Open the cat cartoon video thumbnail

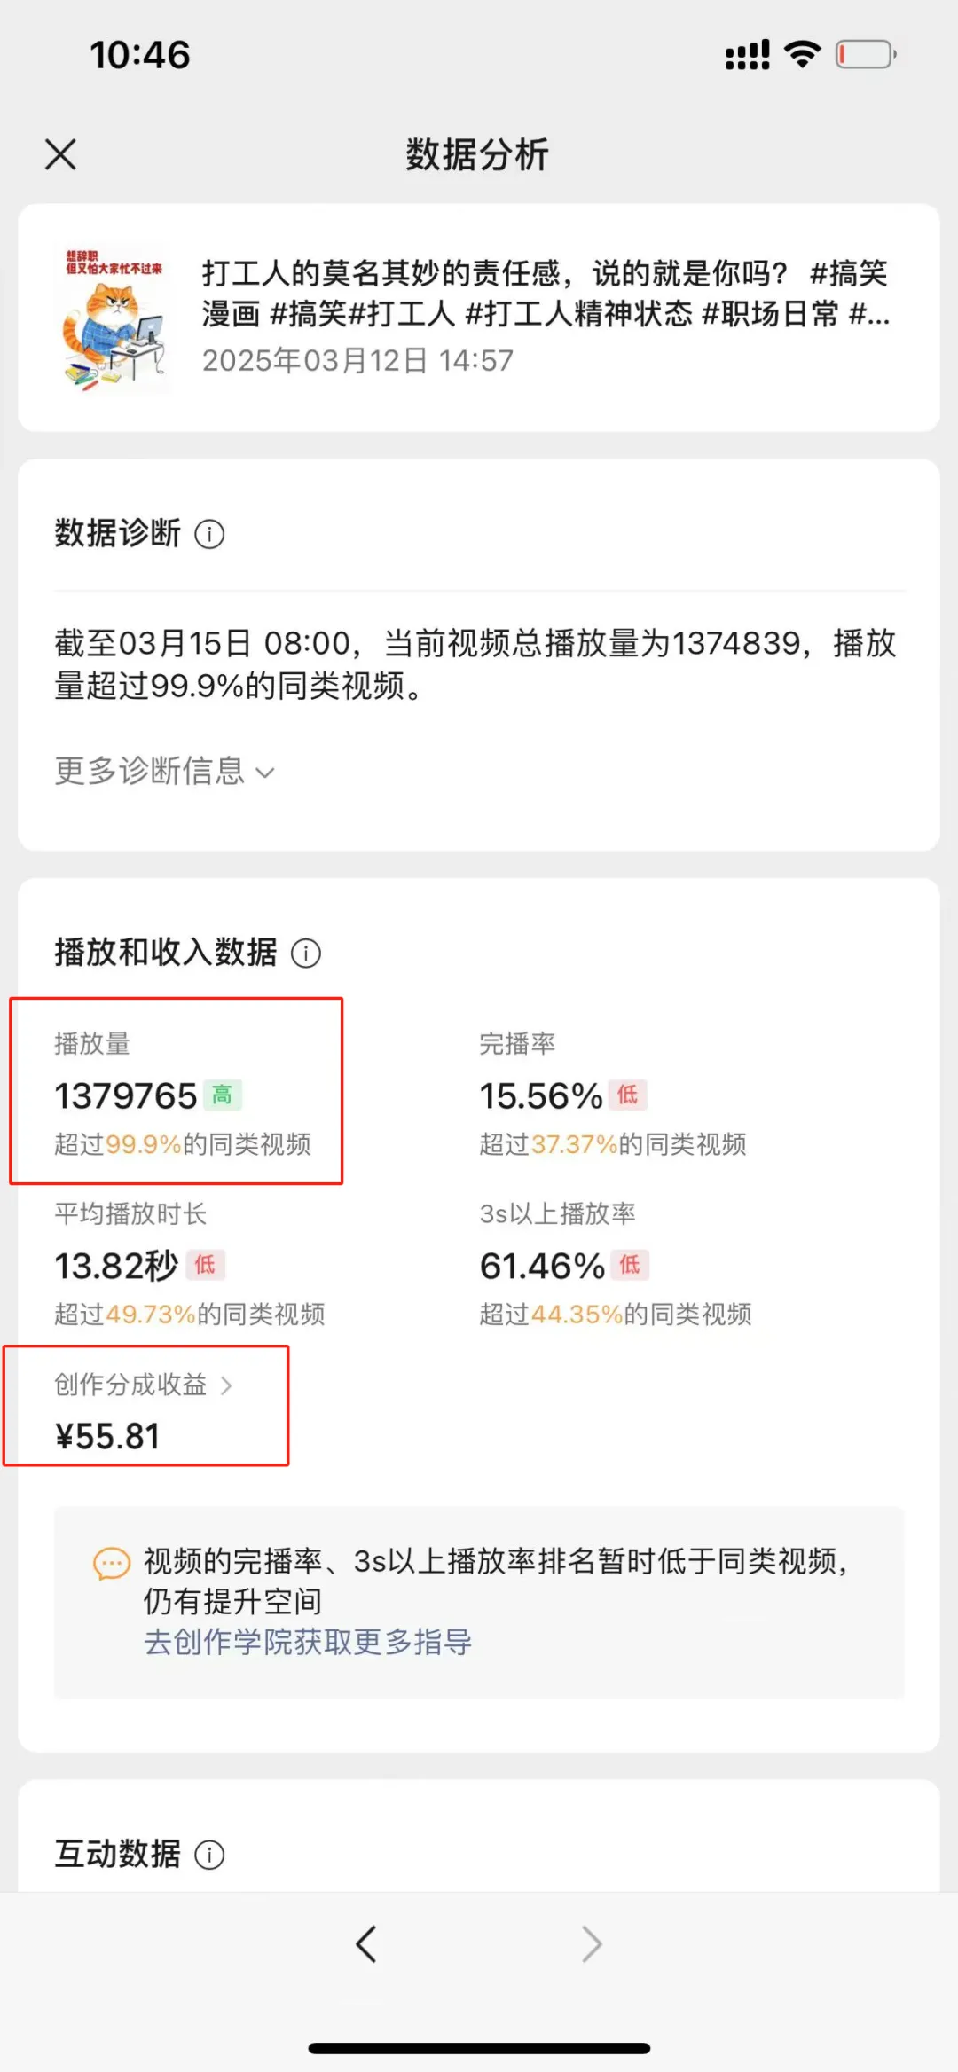tap(114, 318)
